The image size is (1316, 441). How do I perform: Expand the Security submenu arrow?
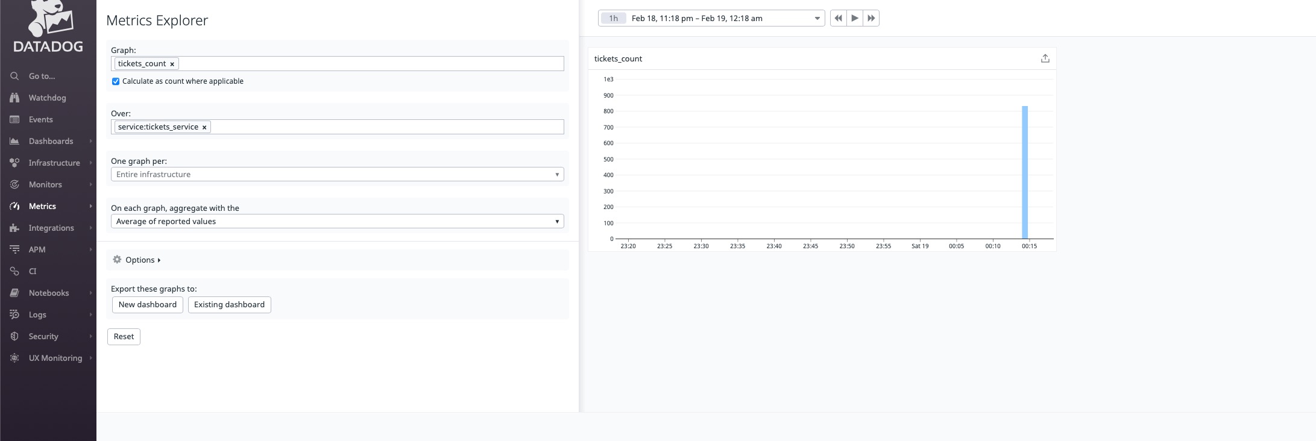point(91,336)
